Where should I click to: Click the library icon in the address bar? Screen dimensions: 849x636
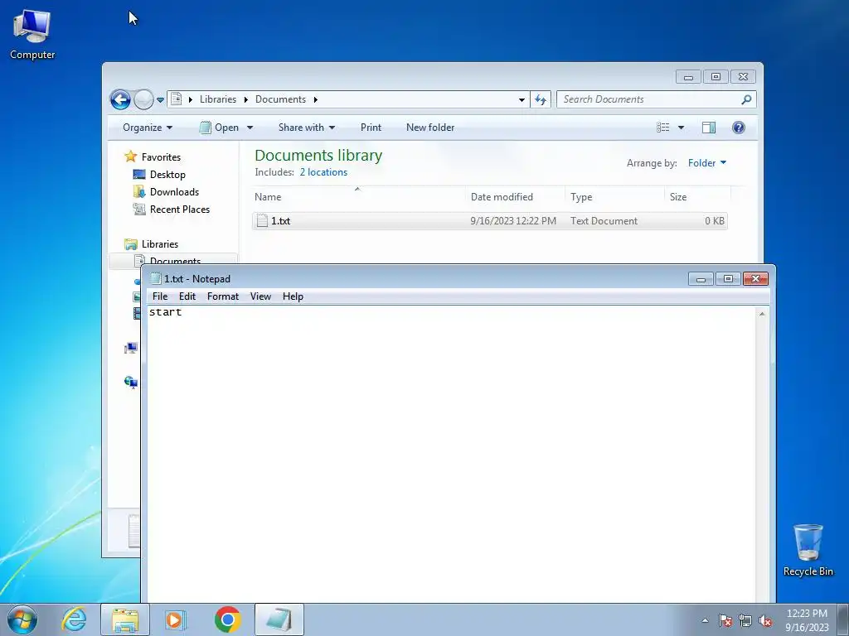tap(176, 99)
